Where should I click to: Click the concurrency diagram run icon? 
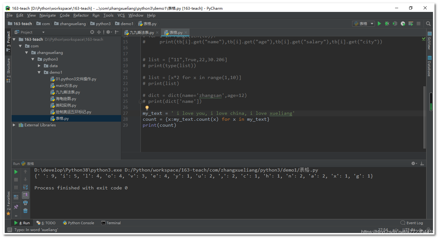(411, 24)
